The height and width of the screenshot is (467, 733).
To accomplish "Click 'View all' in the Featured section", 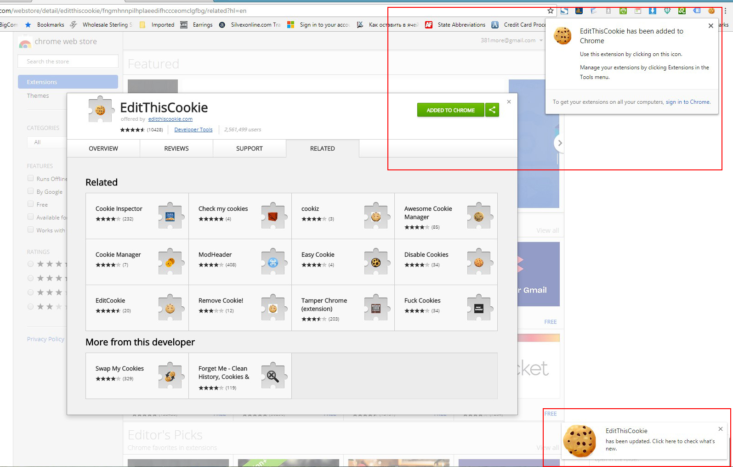I will tap(548, 231).
